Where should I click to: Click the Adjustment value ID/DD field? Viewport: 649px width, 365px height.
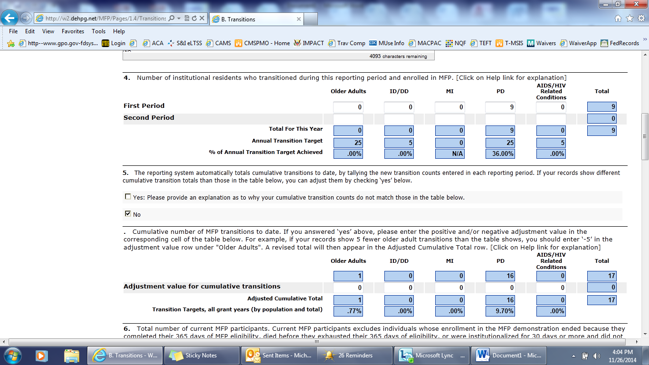[x=399, y=288]
